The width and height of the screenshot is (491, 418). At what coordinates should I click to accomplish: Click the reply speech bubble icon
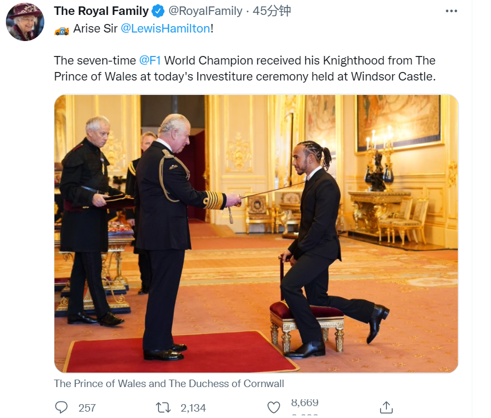[62, 407]
